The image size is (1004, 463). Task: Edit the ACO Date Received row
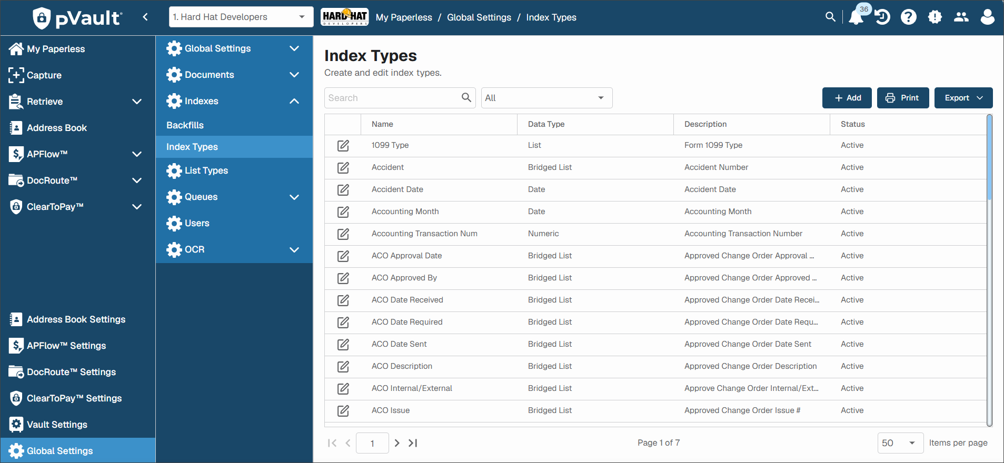[343, 300]
